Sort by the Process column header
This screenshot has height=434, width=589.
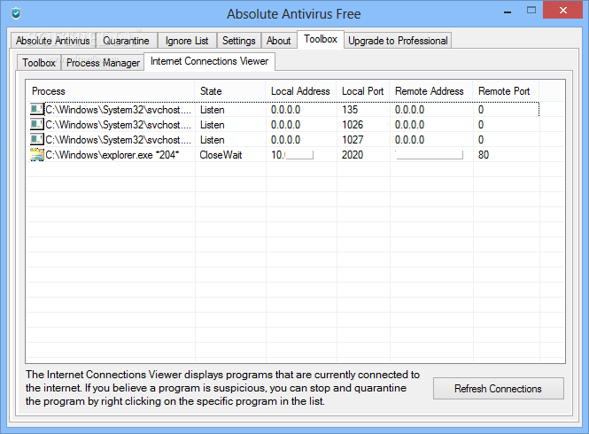(x=111, y=91)
